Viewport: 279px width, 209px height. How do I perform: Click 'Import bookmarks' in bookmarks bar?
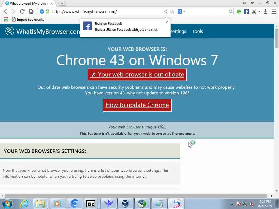point(28,19)
